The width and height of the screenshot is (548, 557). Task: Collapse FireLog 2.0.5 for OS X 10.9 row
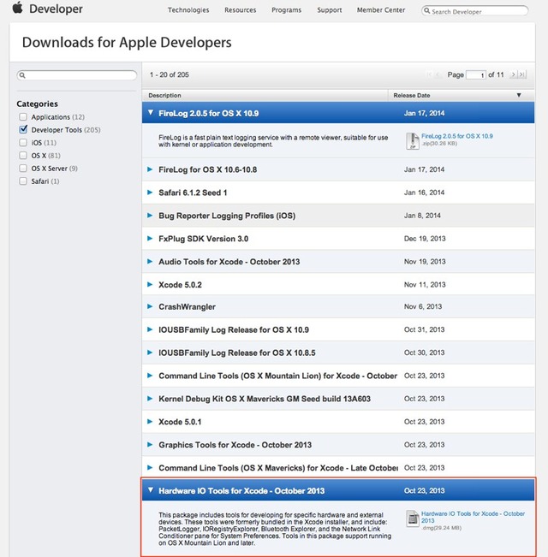[151, 113]
